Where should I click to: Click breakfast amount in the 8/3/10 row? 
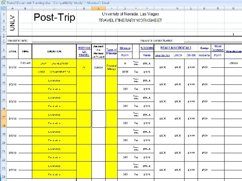162,102
